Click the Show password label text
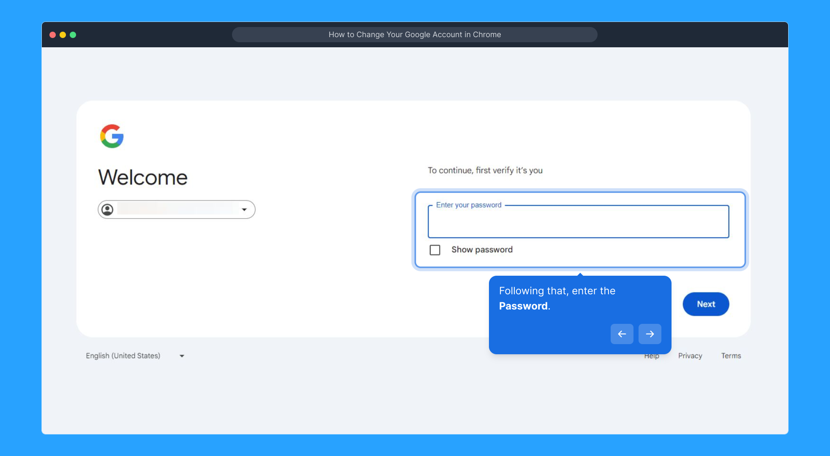 482,250
